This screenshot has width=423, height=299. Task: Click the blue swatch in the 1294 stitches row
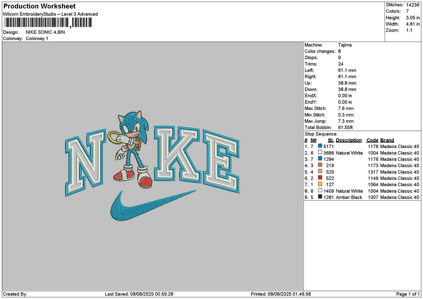pyautogui.click(x=320, y=159)
